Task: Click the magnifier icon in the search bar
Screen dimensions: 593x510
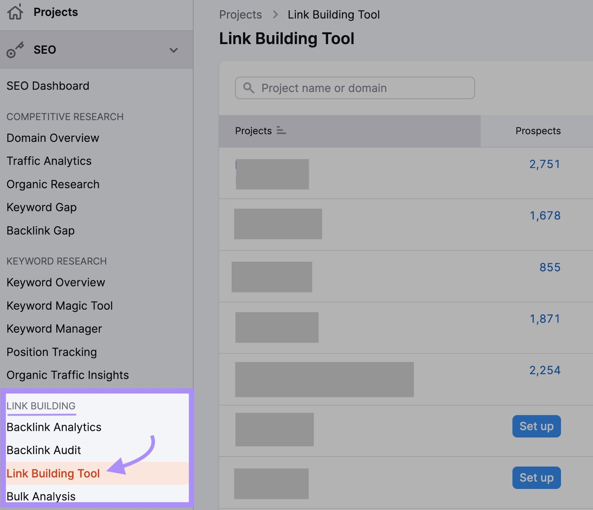Action: (249, 88)
